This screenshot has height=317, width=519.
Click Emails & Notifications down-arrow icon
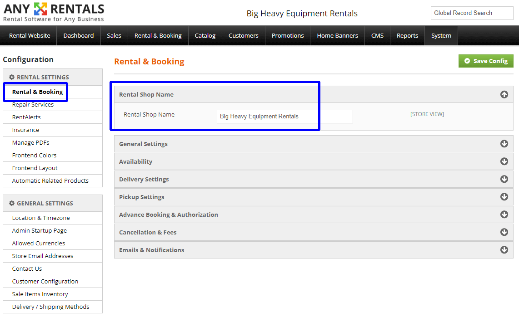coord(504,250)
